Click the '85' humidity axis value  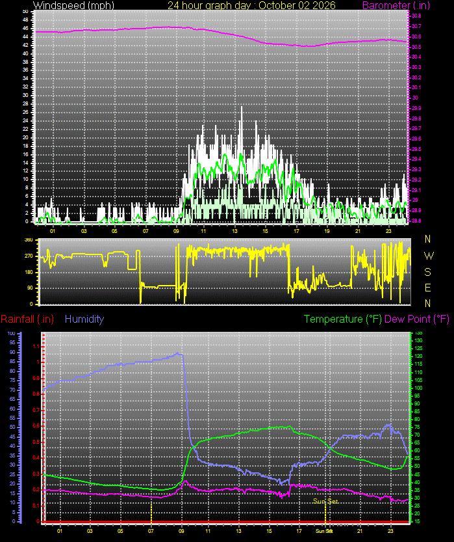coord(13,362)
